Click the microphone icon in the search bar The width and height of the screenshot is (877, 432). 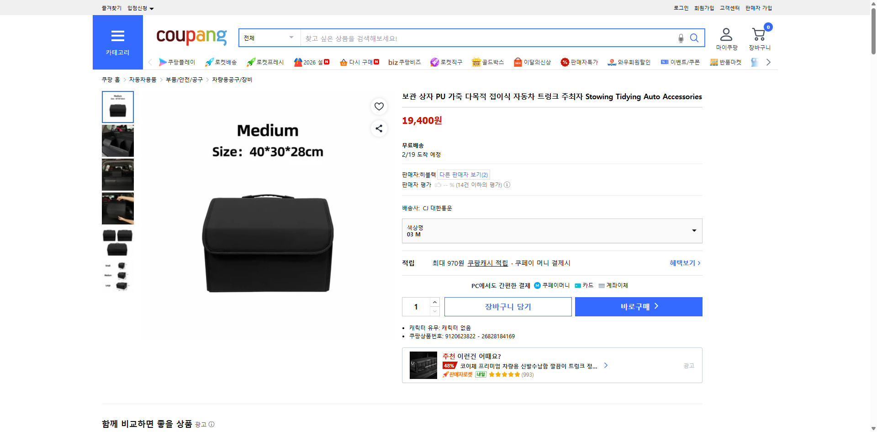pos(680,39)
